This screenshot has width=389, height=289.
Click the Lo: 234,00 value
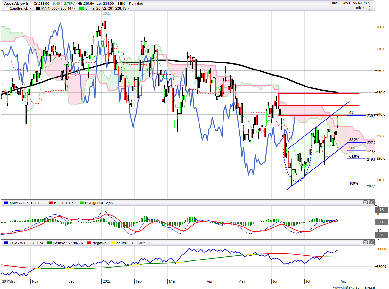tap(105, 4)
